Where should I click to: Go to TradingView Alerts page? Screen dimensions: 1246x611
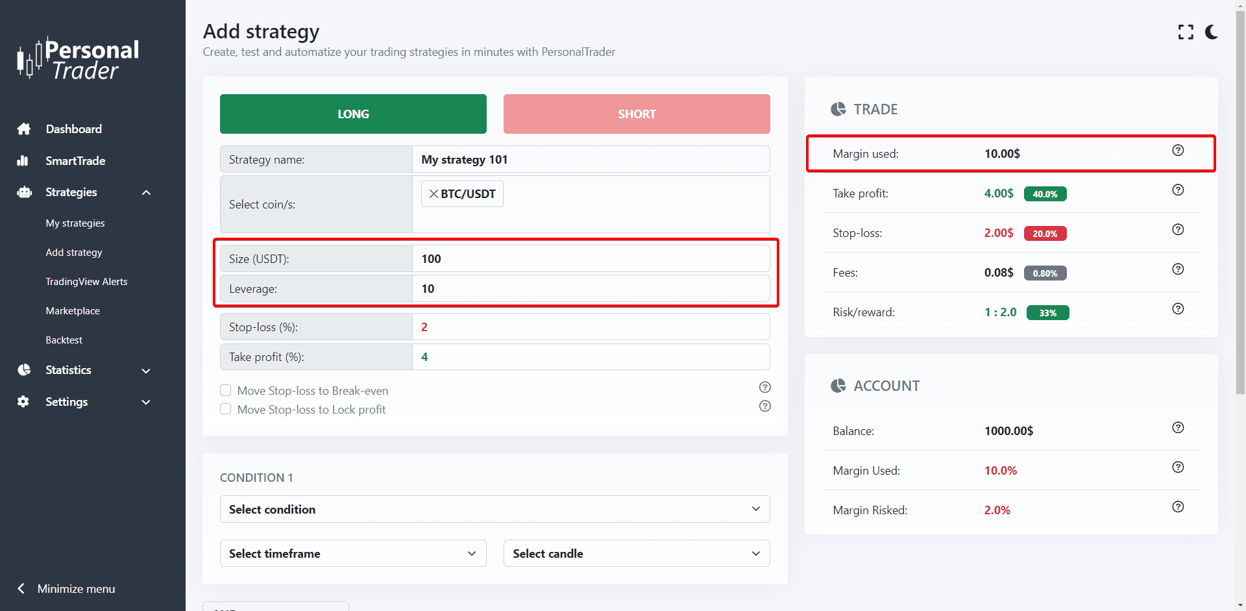86,282
